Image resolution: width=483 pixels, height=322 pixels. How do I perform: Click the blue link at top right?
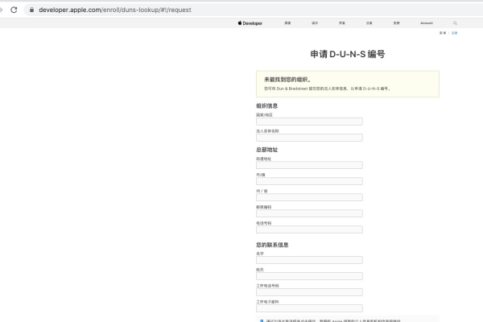(x=454, y=33)
